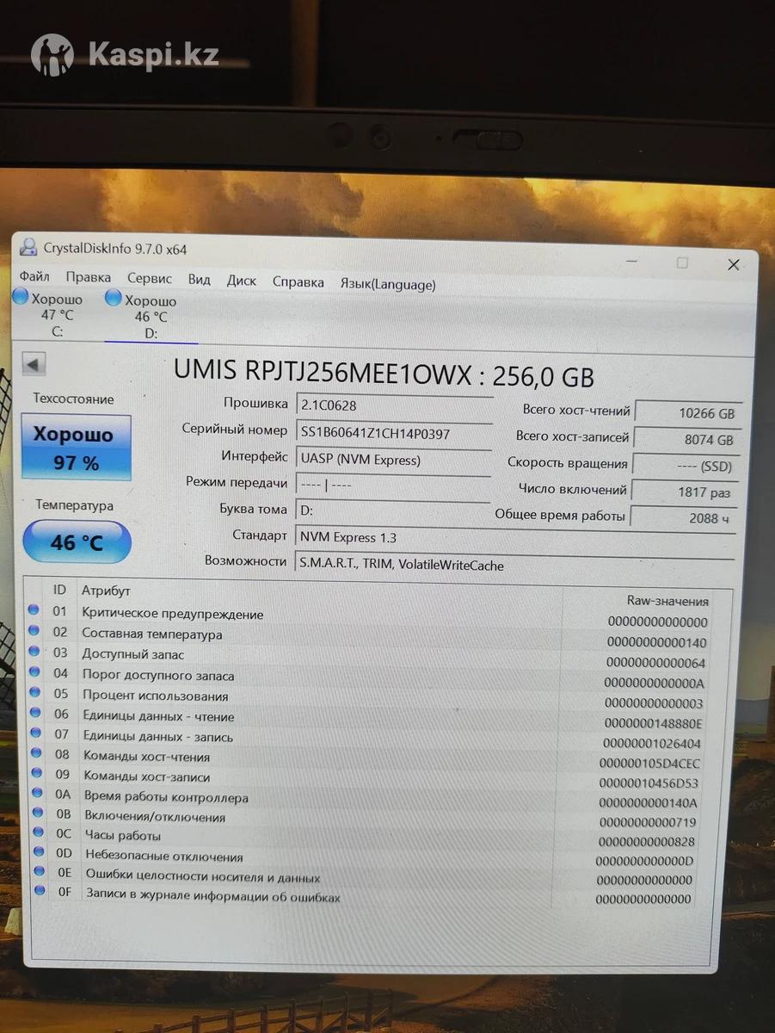Click status orb for attribute 0C power-on hours
The width and height of the screenshot is (775, 1033).
[38, 832]
